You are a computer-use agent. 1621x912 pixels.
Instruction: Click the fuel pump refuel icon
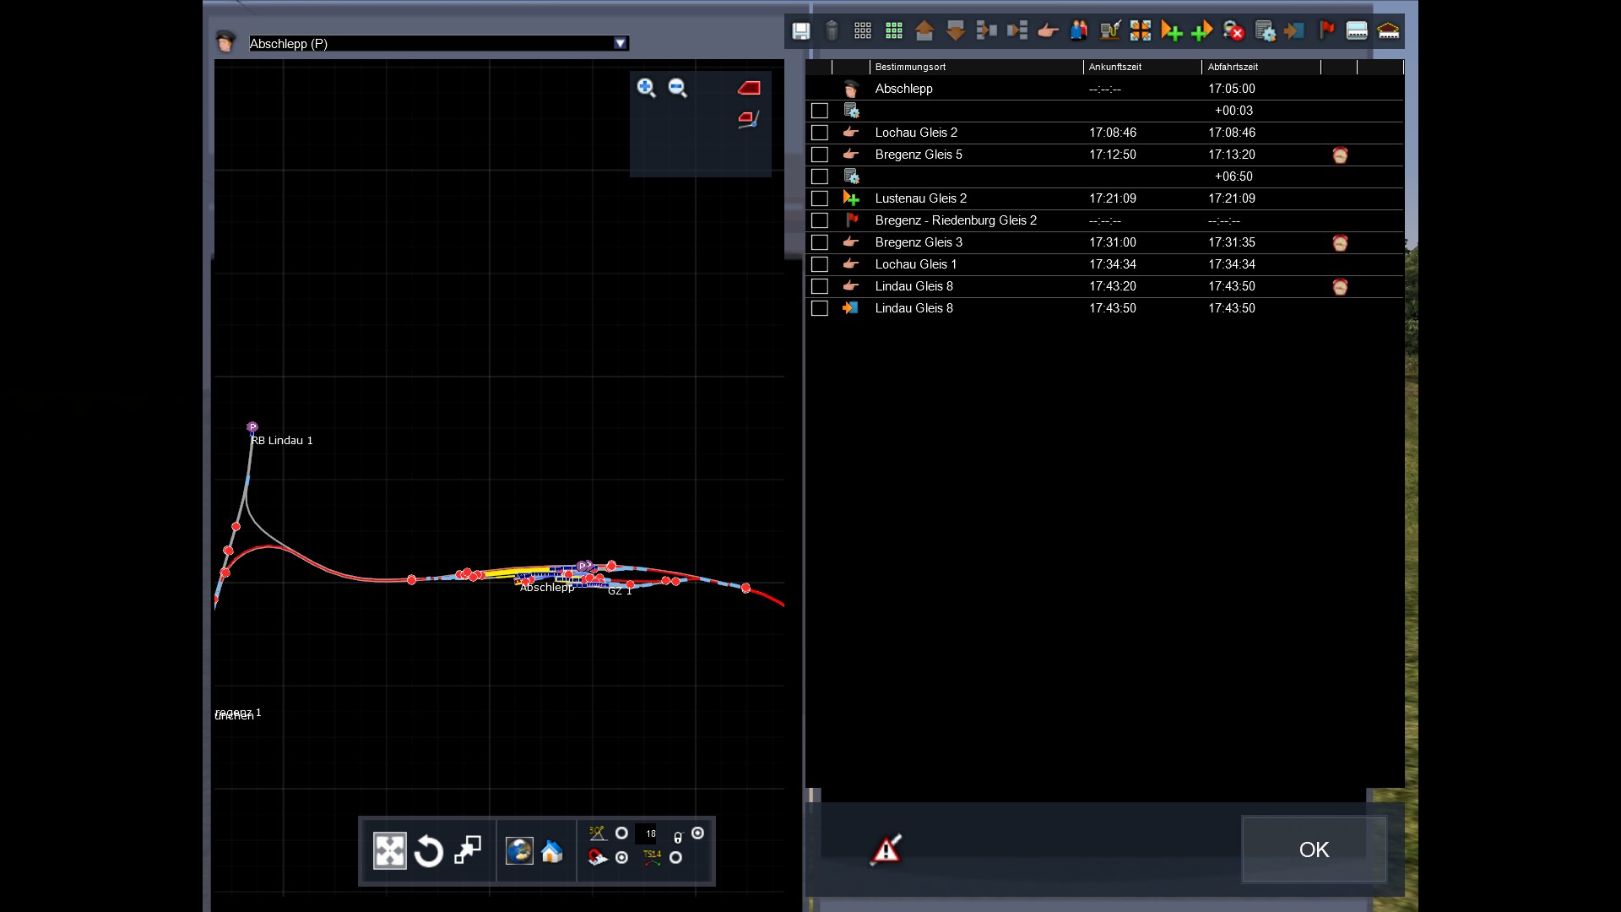(1109, 31)
